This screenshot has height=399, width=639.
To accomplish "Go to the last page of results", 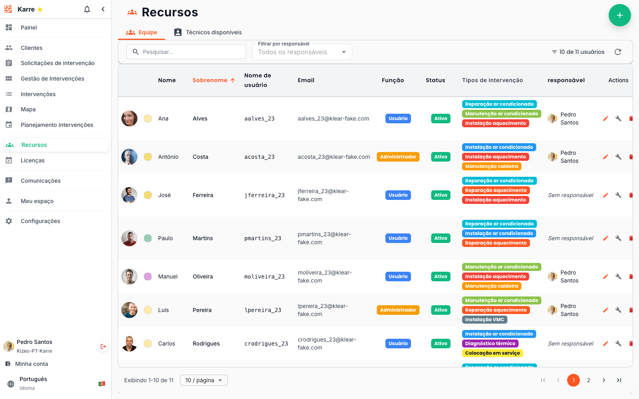I will click(619, 380).
